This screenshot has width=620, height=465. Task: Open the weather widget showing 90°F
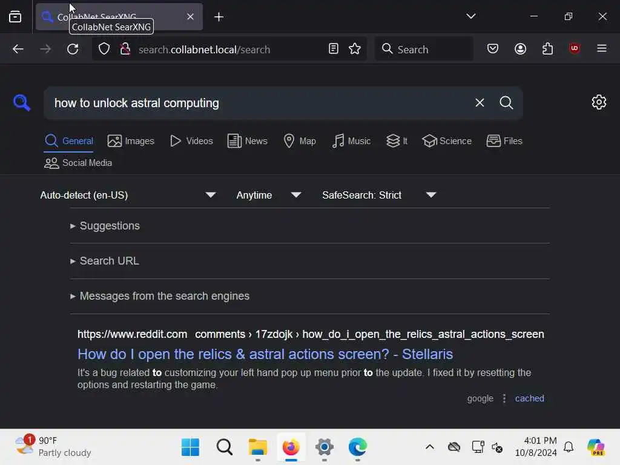coord(53,446)
